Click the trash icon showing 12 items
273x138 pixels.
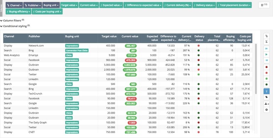click(264, 5)
